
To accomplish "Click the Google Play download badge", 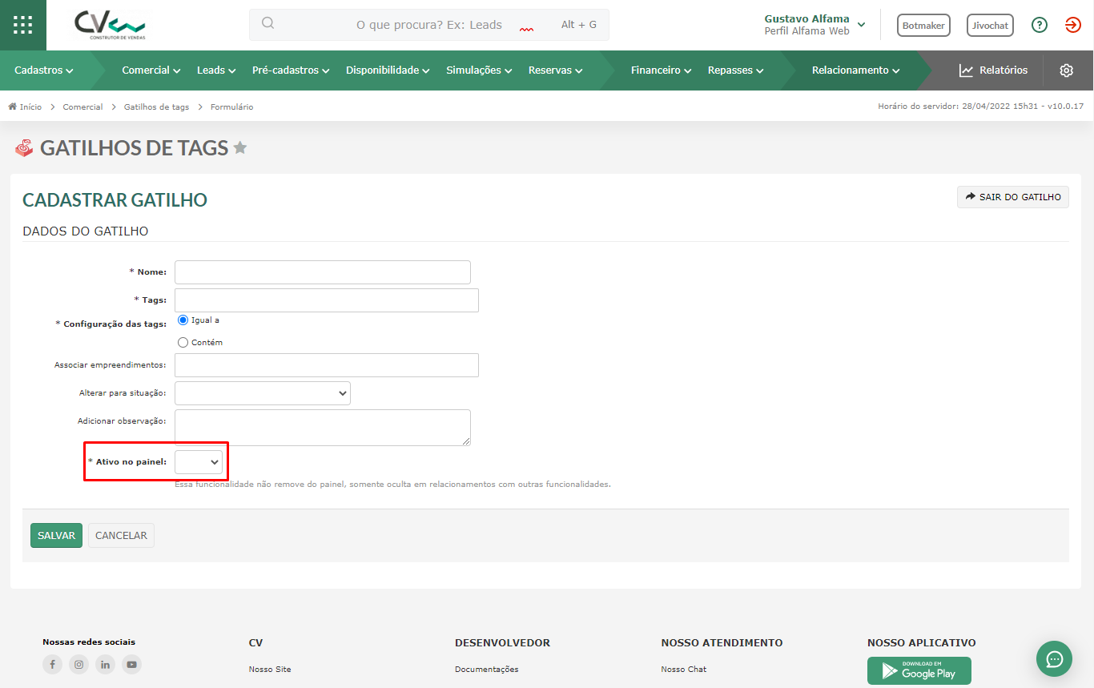I will point(919,670).
